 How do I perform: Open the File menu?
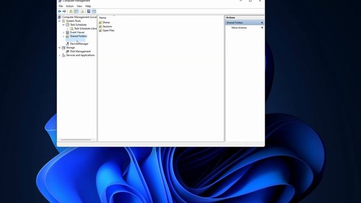click(61, 6)
